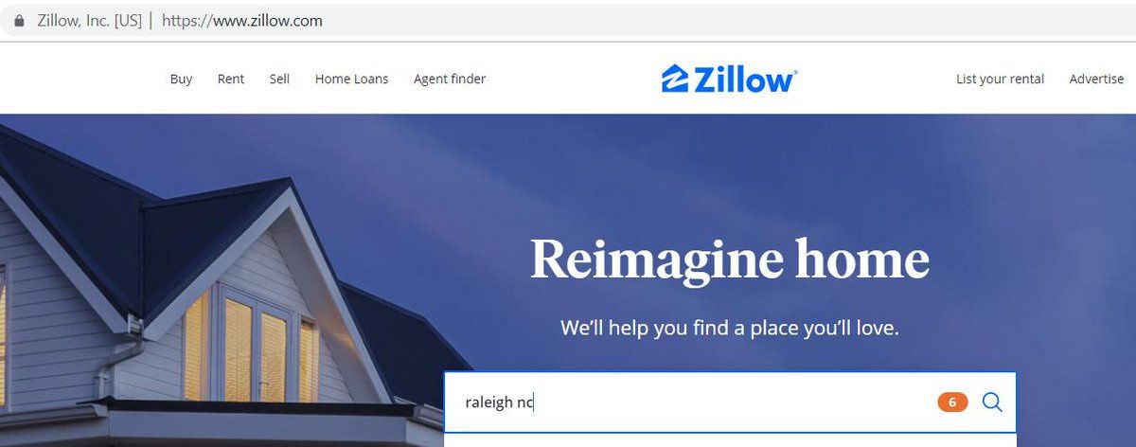Open the List your rental link
Screen dimensions: 1136x447
[x=1000, y=80]
